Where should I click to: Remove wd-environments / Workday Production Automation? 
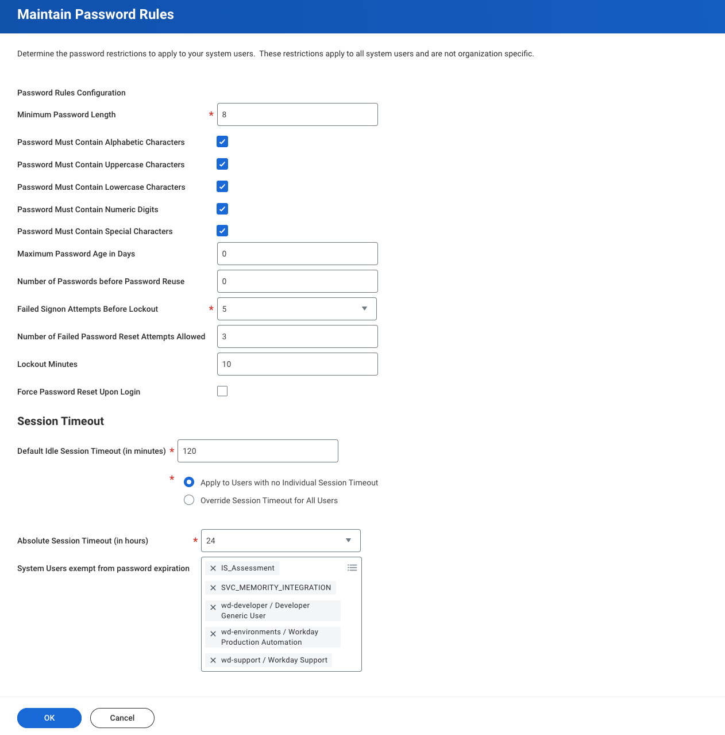point(213,634)
